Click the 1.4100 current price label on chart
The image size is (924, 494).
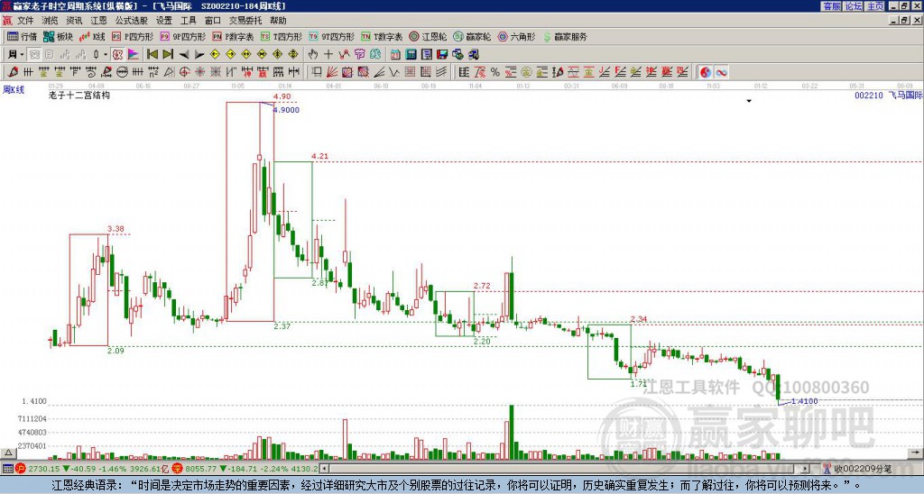click(804, 401)
